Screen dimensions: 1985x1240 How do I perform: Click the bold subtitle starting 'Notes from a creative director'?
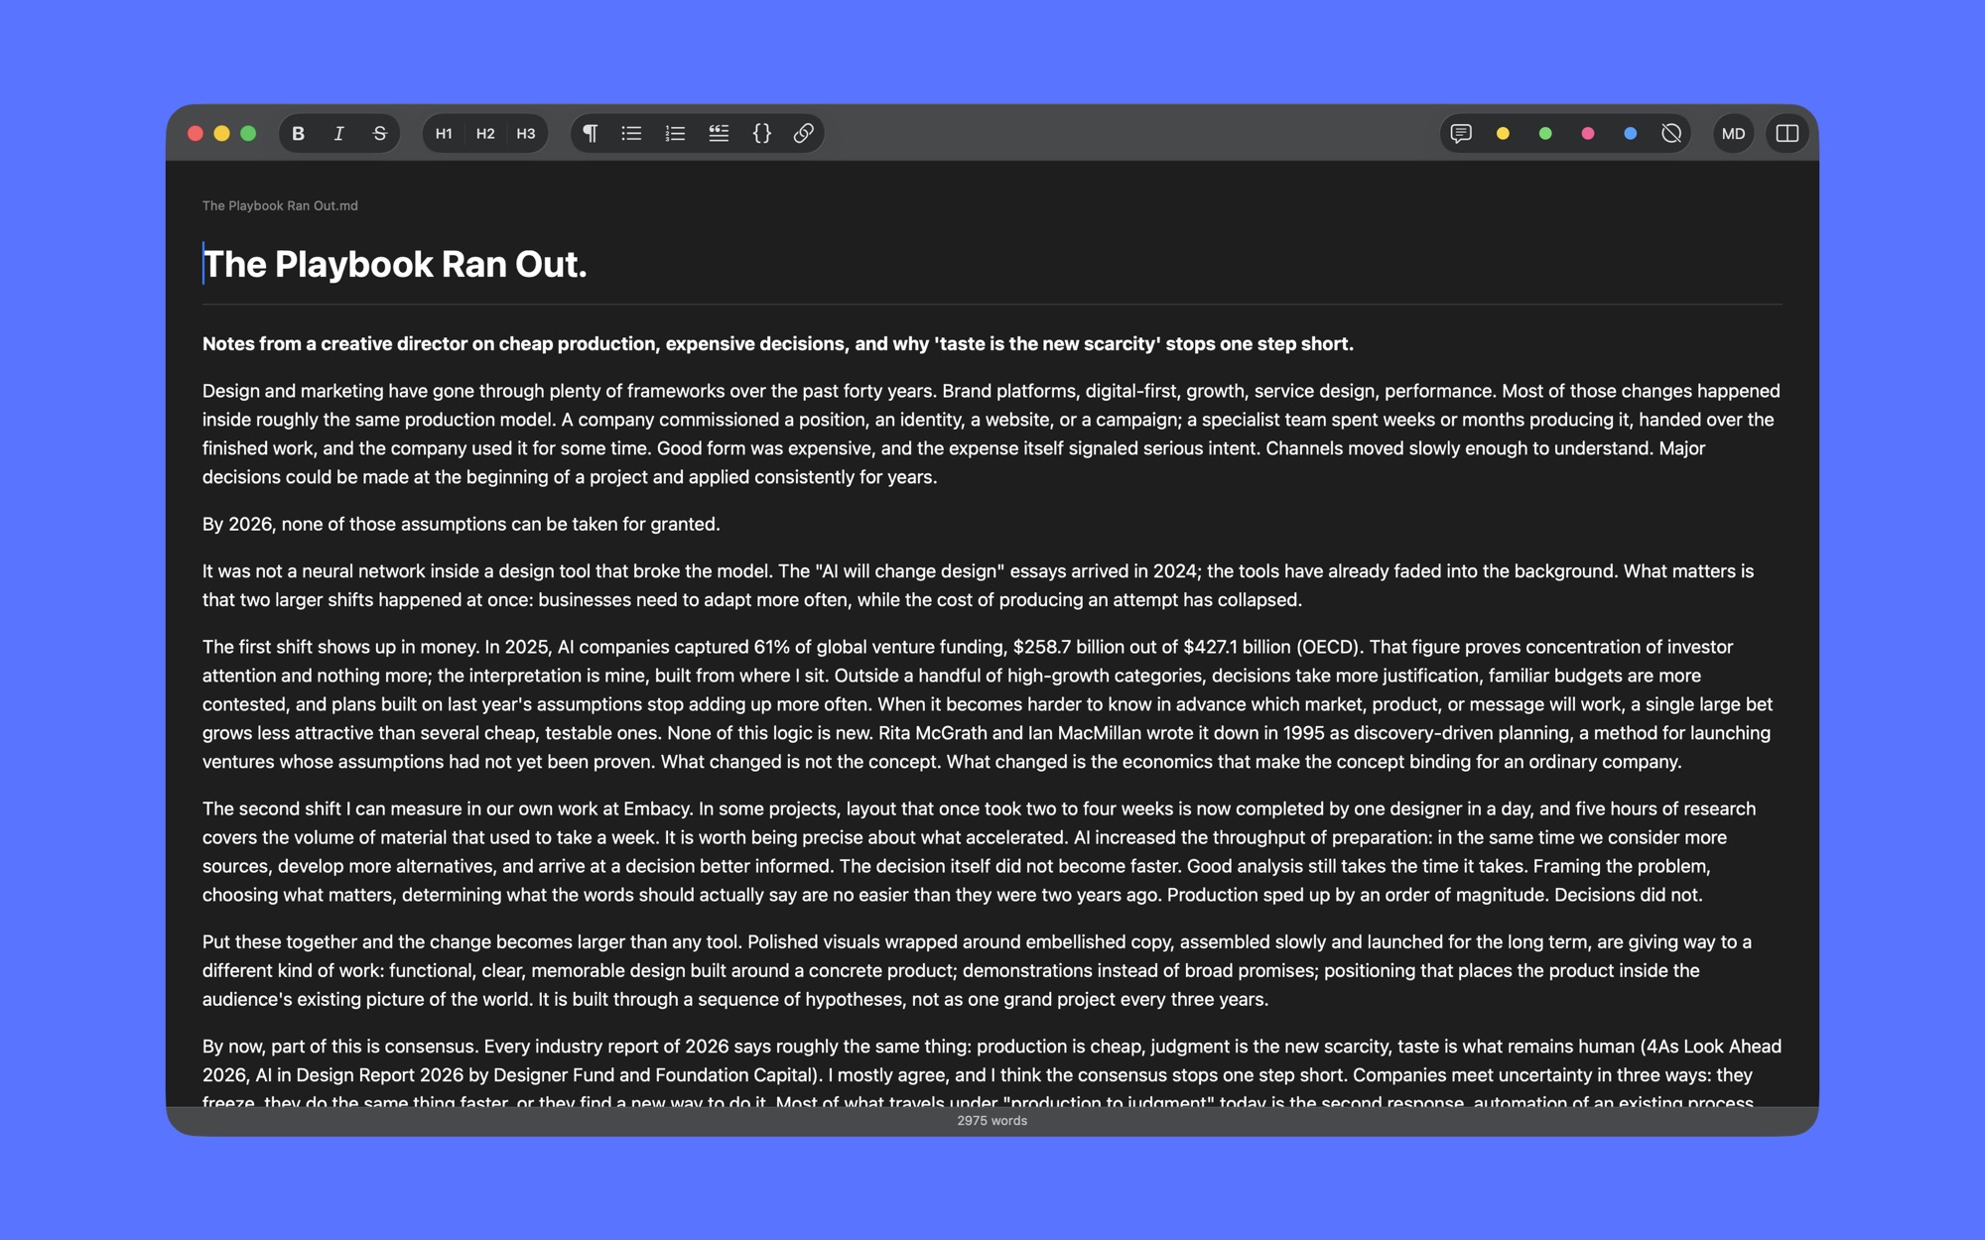pyautogui.click(x=778, y=343)
